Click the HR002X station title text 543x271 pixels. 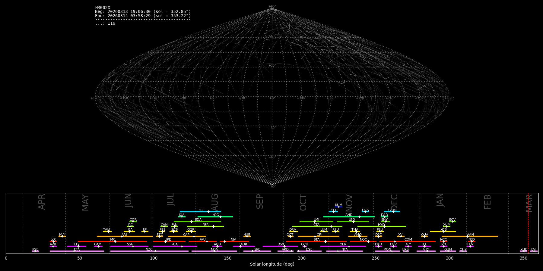click(x=103, y=8)
